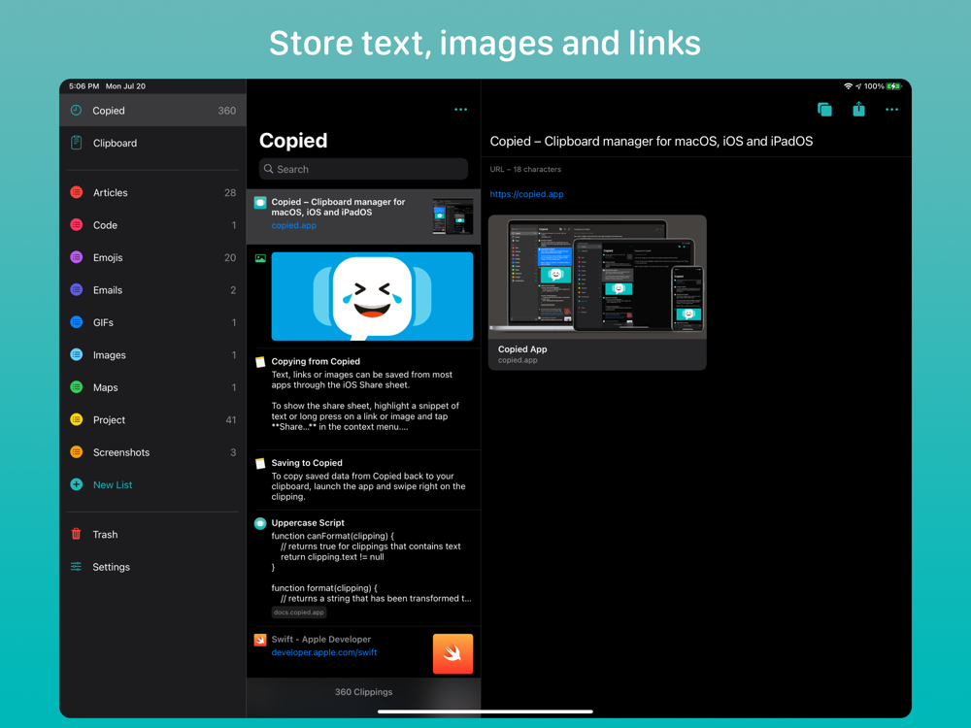This screenshot has height=728, width=971.
Task: Click Swift favicon beside Apple Developer clipping
Action: click(260, 640)
